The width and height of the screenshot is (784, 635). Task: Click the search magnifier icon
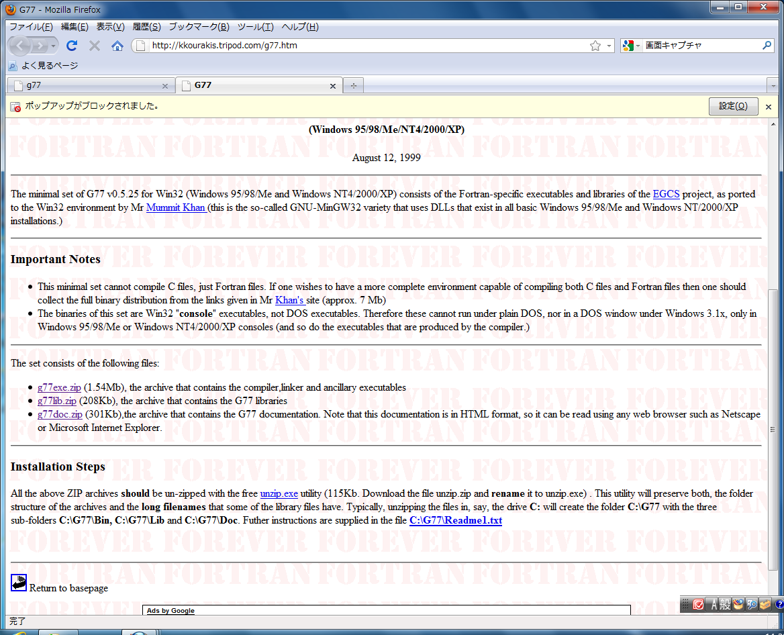point(767,46)
